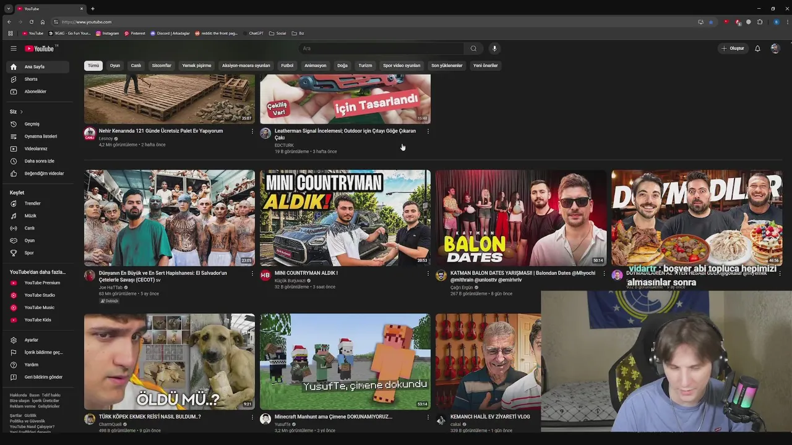Image resolution: width=792 pixels, height=445 pixels.
Task: Open the notifications bell
Action: [x=757, y=48]
